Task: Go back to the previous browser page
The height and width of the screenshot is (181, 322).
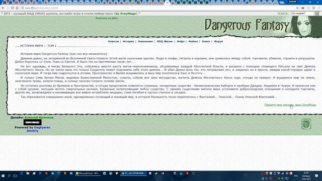Action: tap(3, 8)
